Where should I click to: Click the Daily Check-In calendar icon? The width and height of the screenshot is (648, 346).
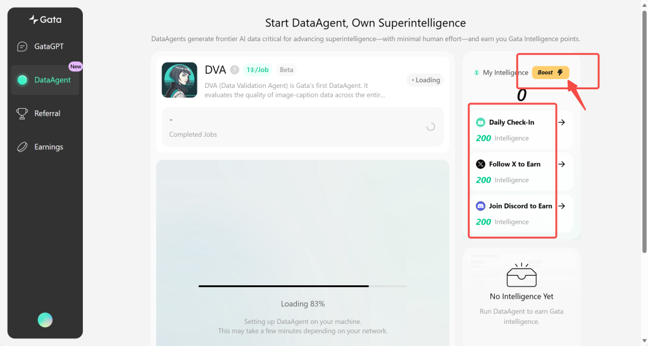point(480,122)
